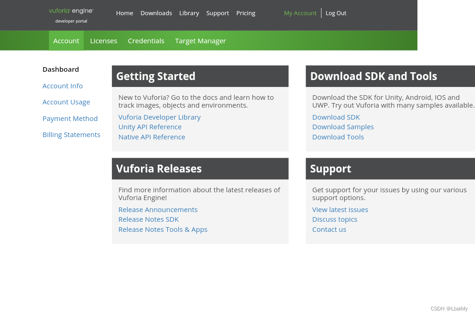Click the Download SDK and Tools header
This screenshot has width=475, height=316.
tap(391, 76)
